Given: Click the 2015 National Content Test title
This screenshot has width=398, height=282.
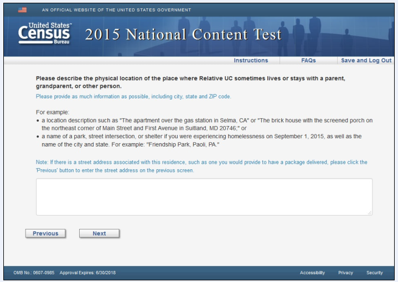Looking at the screenshot, I should click(183, 36).
